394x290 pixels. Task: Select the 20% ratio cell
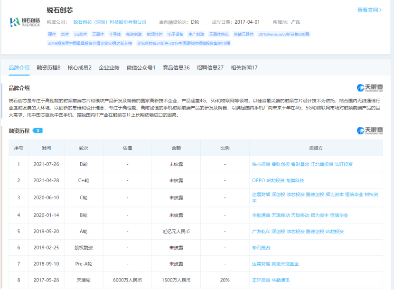point(225,280)
